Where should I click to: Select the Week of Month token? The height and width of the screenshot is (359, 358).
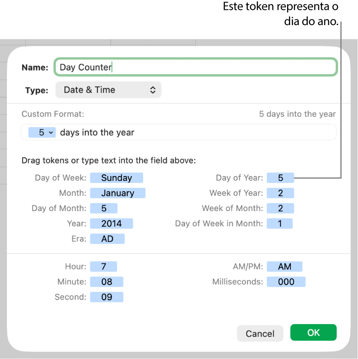coord(280,208)
